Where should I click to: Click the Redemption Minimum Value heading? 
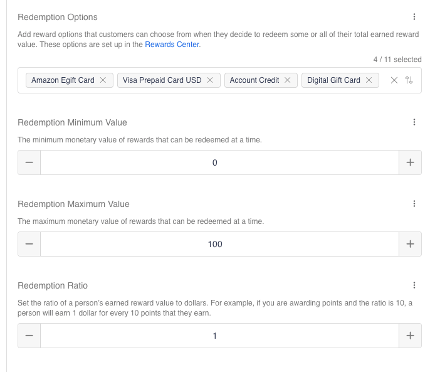(72, 122)
